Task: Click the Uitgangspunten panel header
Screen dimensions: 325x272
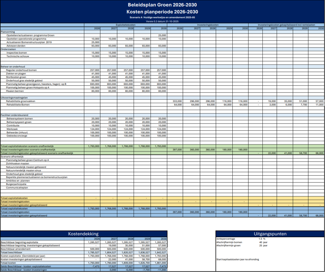Action: (270, 234)
